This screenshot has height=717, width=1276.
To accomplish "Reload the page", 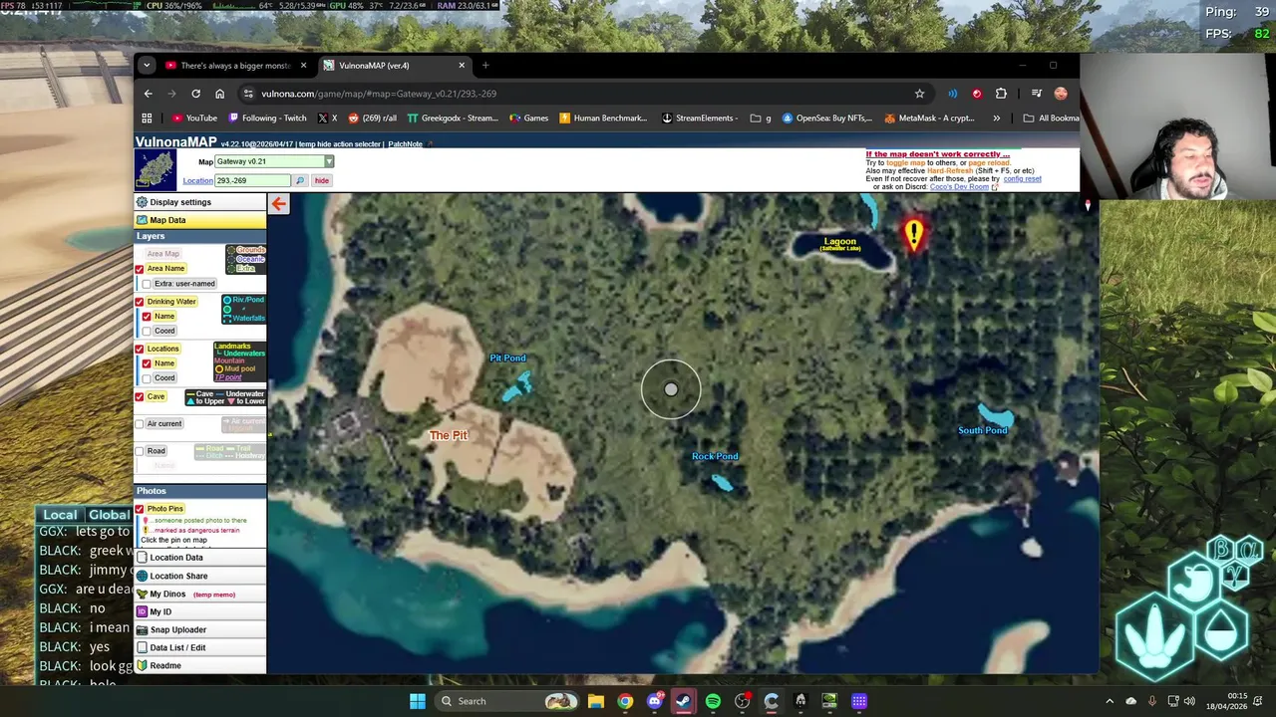I will [195, 94].
